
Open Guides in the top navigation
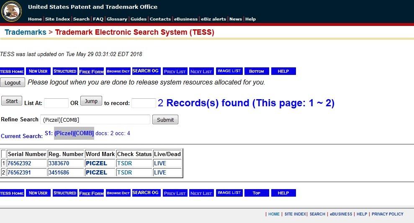(x=139, y=19)
